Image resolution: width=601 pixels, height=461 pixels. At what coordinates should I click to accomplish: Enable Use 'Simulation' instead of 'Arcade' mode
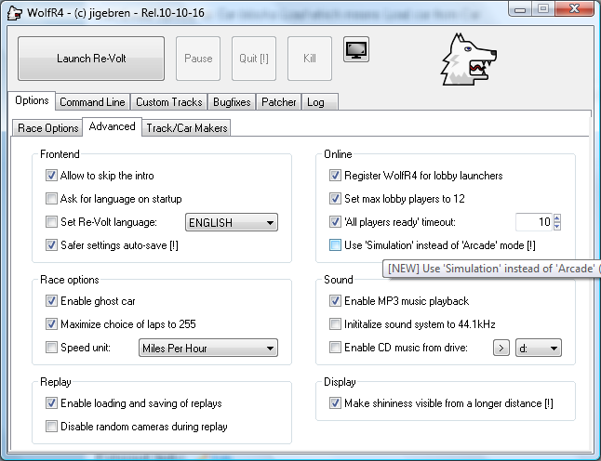[x=335, y=245]
